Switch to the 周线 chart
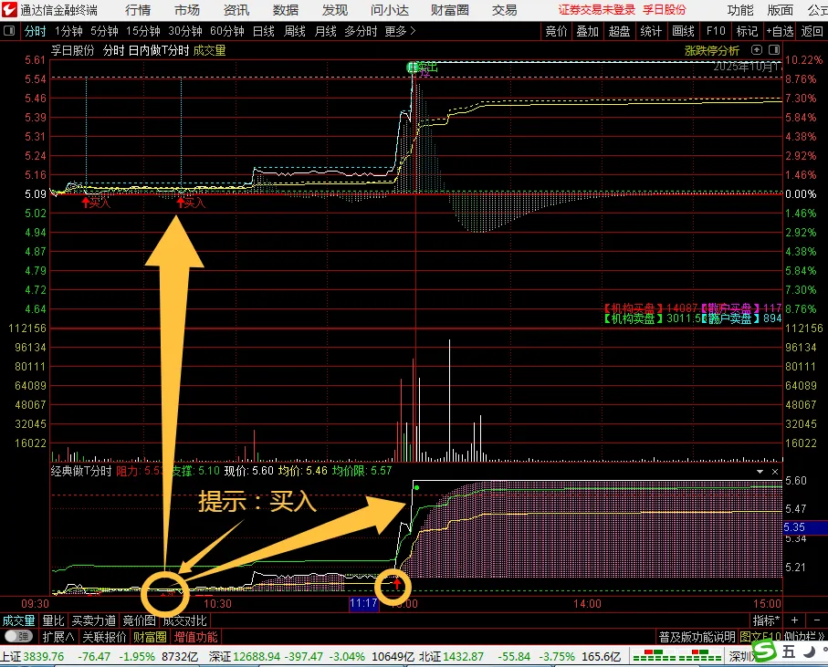 (x=295, y=31)
